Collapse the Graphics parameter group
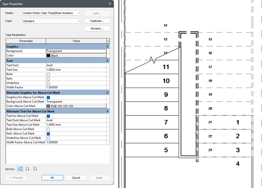Image resolution: width=262 pixels, height=188 pixels. click(x=107, y=47)
